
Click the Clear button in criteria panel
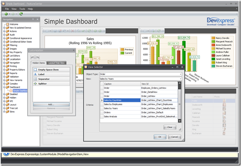(x=170, y=127)
